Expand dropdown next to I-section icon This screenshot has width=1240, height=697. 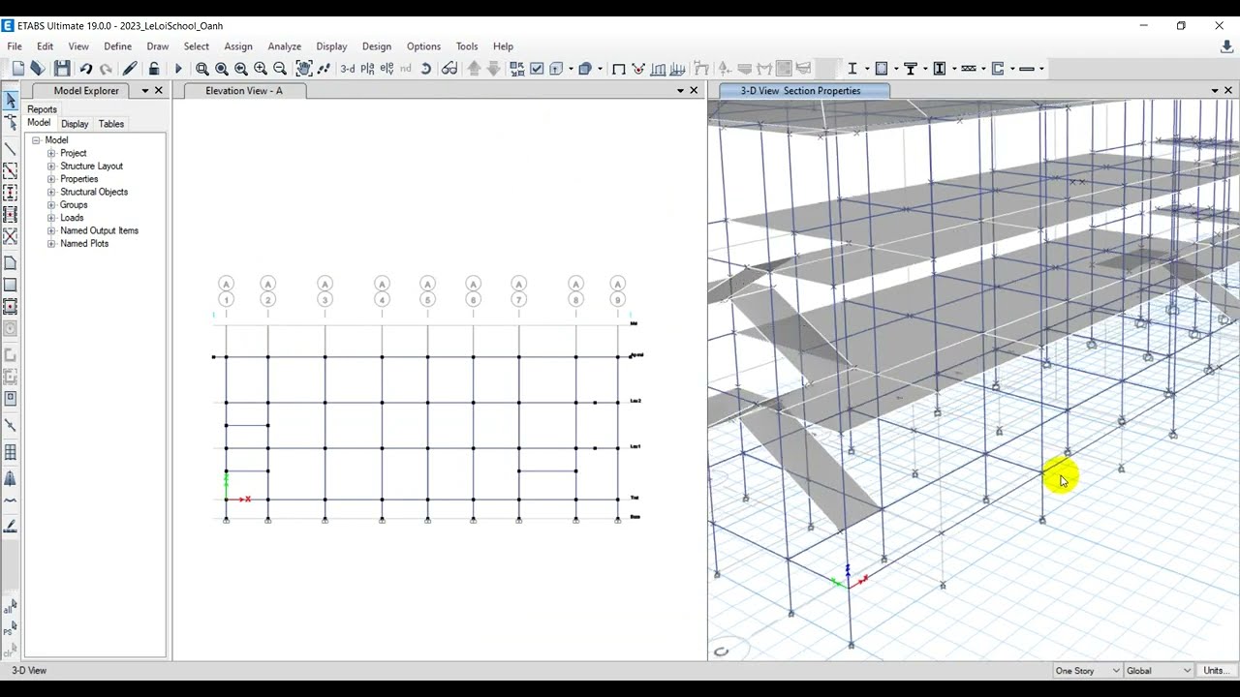click(x=867, y=69)
